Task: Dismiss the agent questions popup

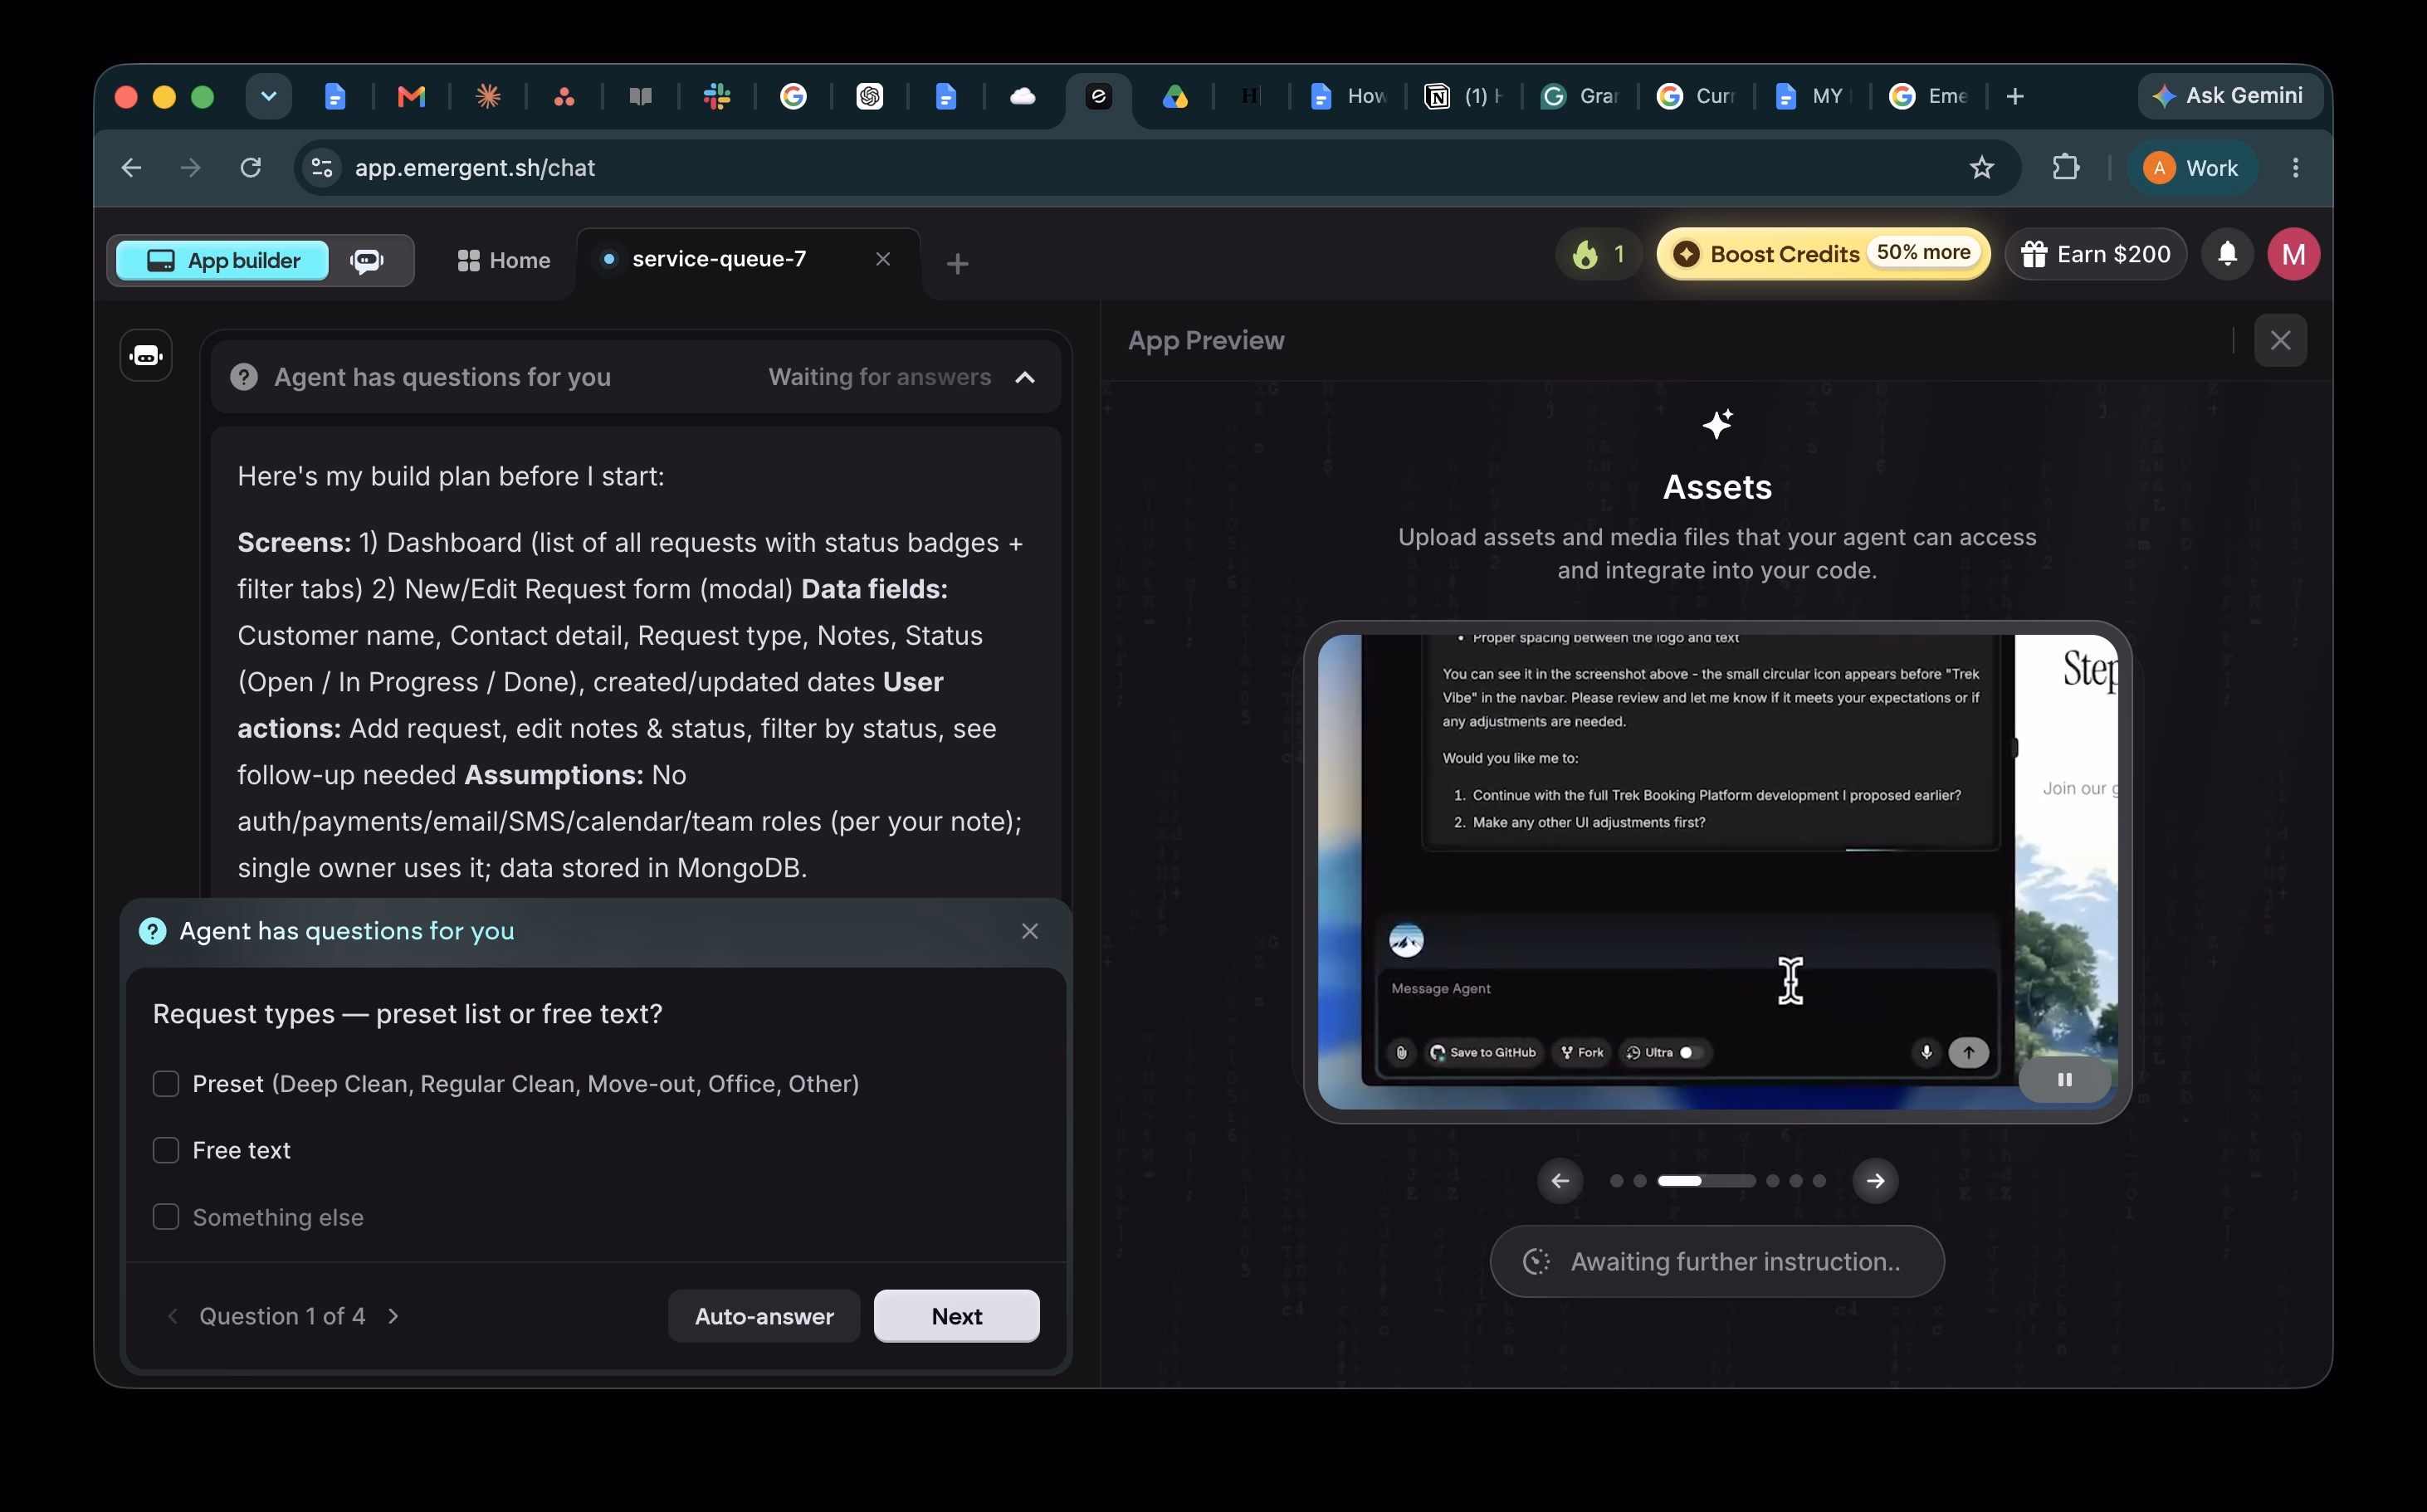Action: (x=1030, y=931)
